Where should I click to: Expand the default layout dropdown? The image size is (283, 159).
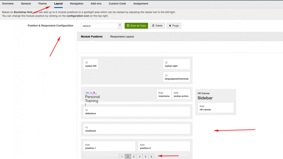point(120,26)
